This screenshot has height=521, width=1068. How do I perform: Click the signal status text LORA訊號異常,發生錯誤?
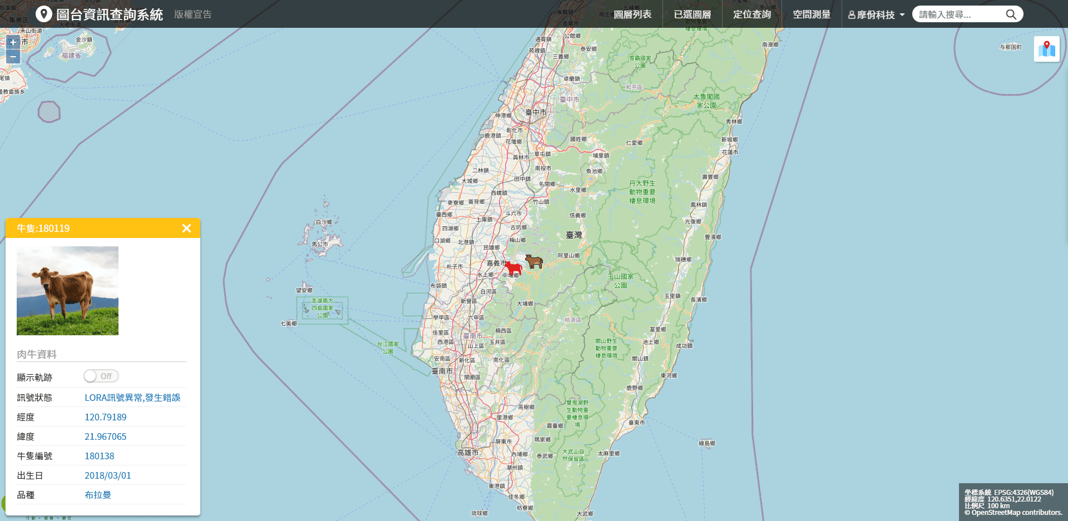(132, 398)
